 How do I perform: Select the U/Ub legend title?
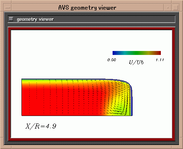click(x=136, y=62)
